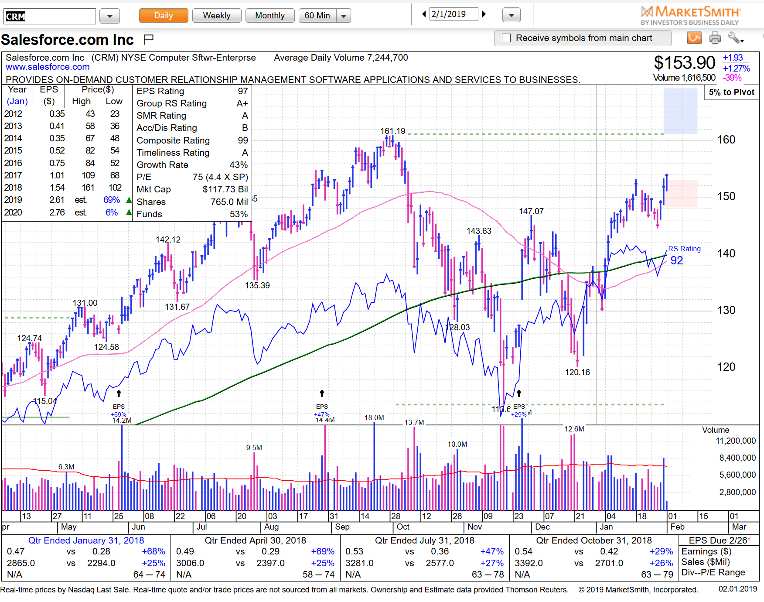This screenshot has width=764, height=602.
Task: Click the MarketSmith logo
Action: (690, 15)
